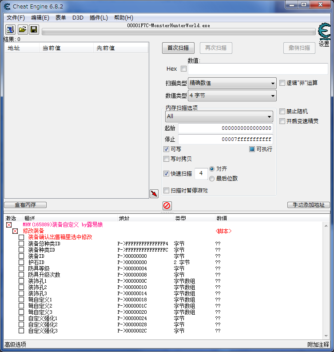Enable 扫描时暂停游戏 checkbox

click(166, 191)
